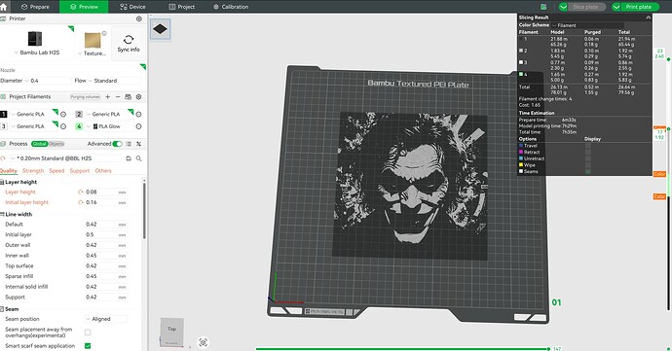The height and width of the screenshot is (351, 672).
Task: Open filament 3 Generic PLA dropdown
Action: click(31, 126)
